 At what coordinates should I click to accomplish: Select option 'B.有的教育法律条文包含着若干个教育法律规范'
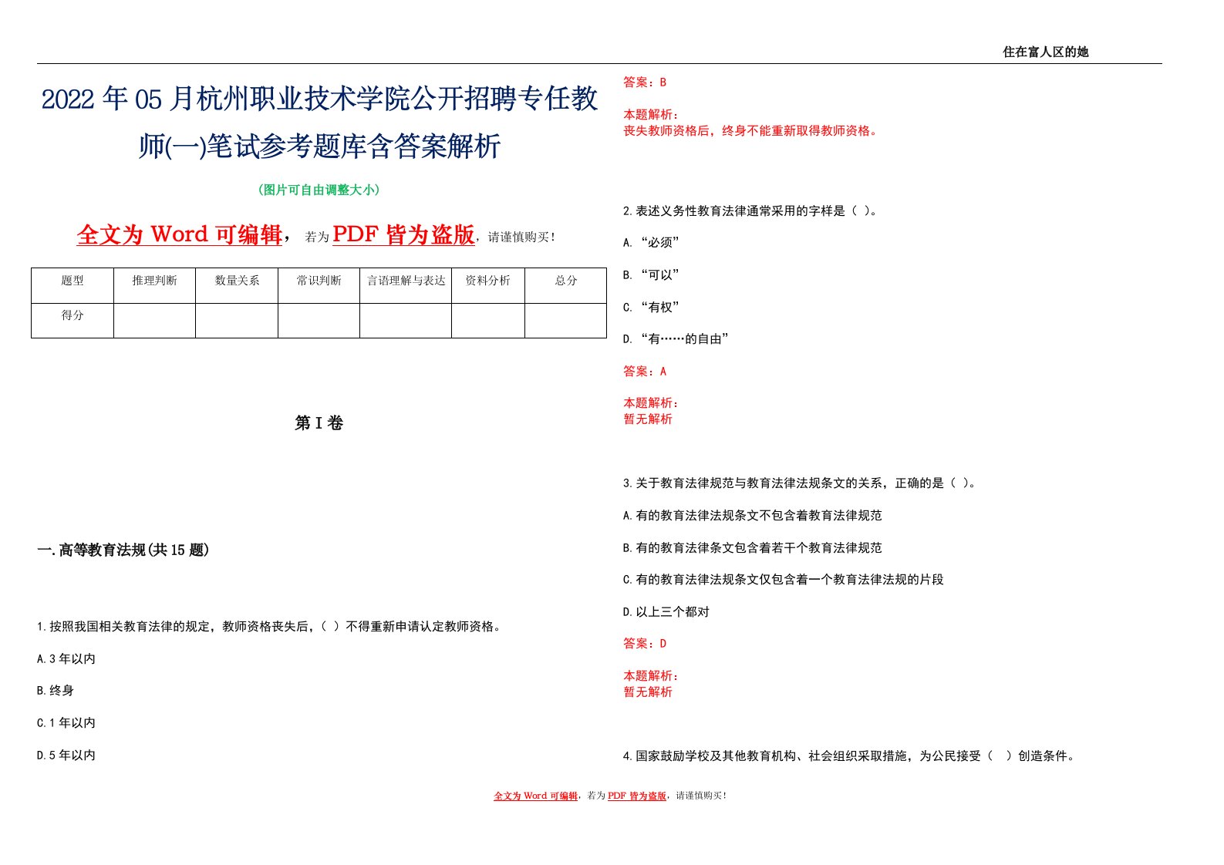753,547
